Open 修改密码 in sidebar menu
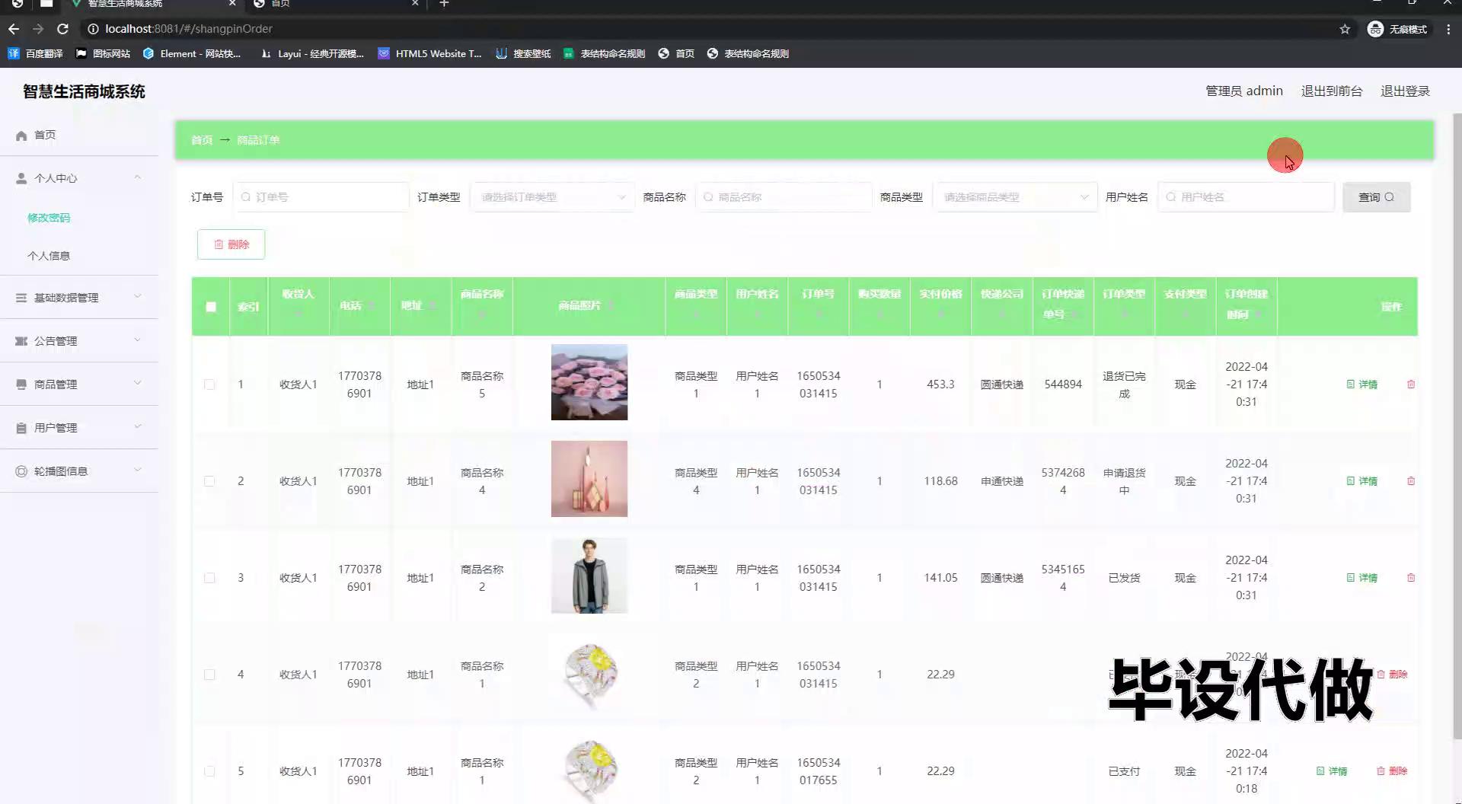The height and width of the screenshot is (804, 1462). point(49,218)
